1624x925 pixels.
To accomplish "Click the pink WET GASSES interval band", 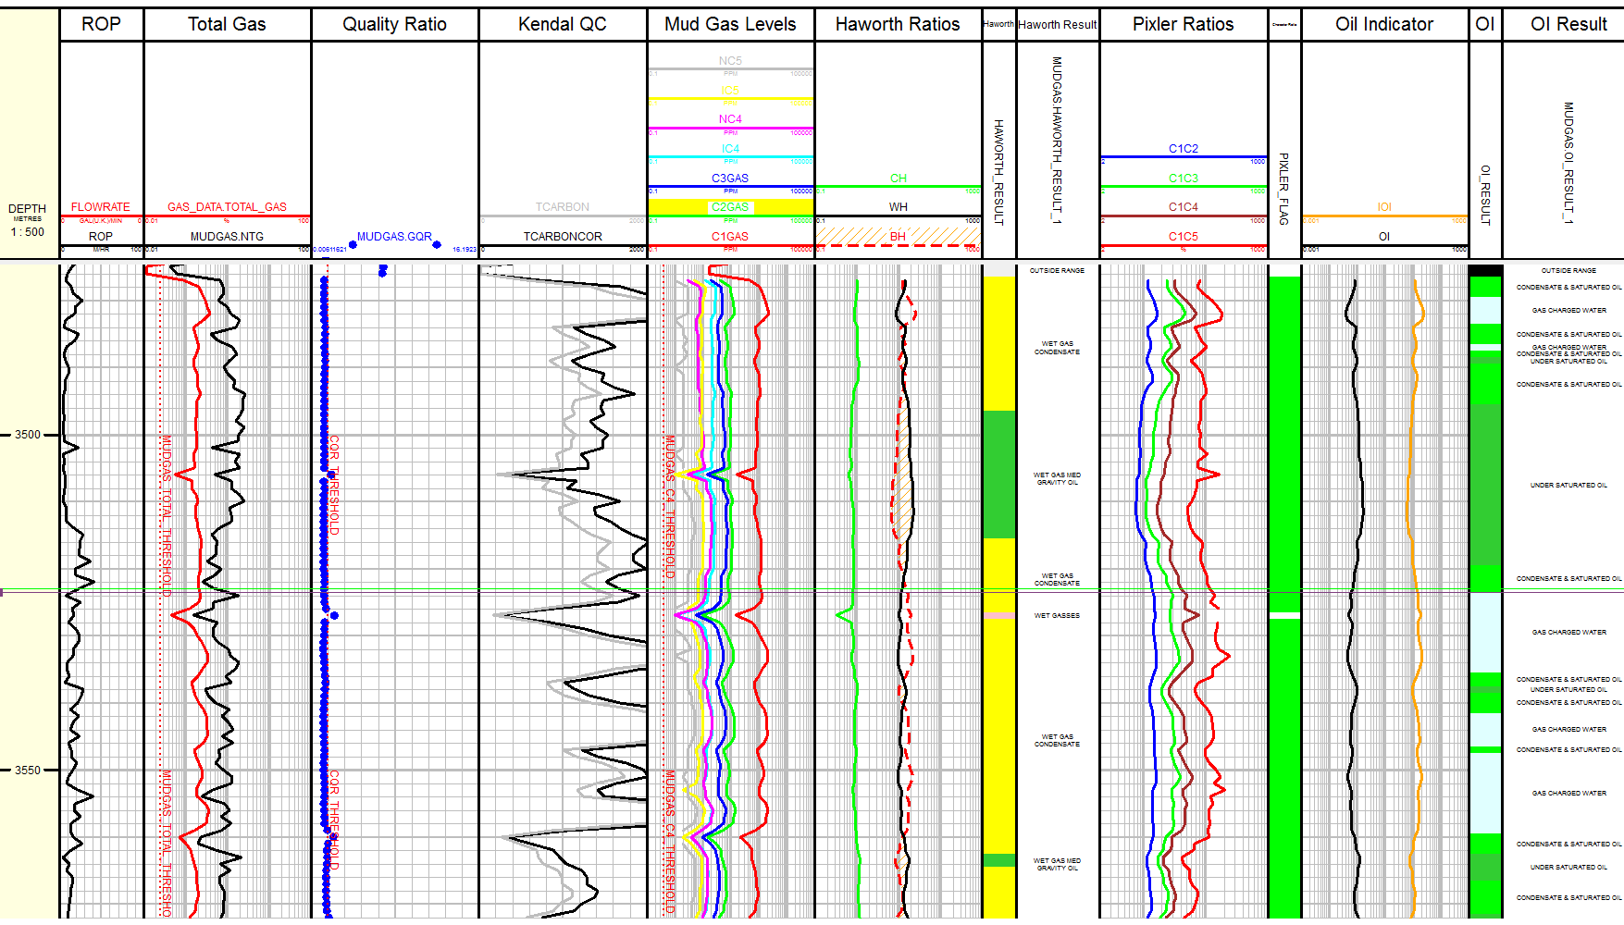I will click(998, 615).
